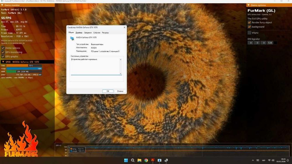The height and width of the screenshot is (164, 292).
Task: Click the GPU usage 100% bar
Action: tap(24, 68)
